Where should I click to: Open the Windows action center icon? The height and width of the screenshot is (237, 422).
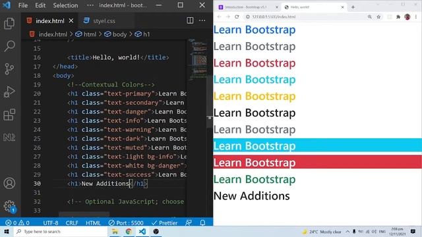(413, 232)
